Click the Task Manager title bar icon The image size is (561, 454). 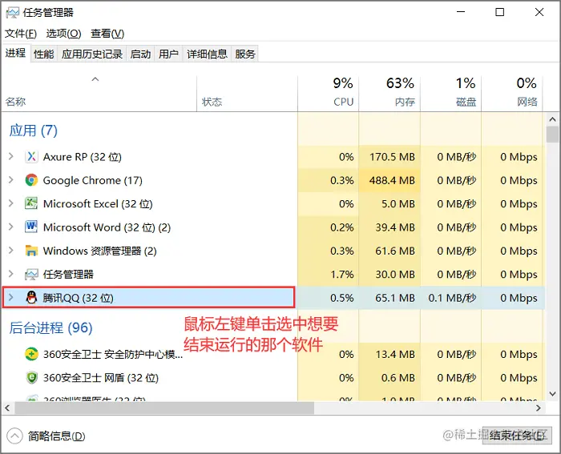tap(13, 13)
